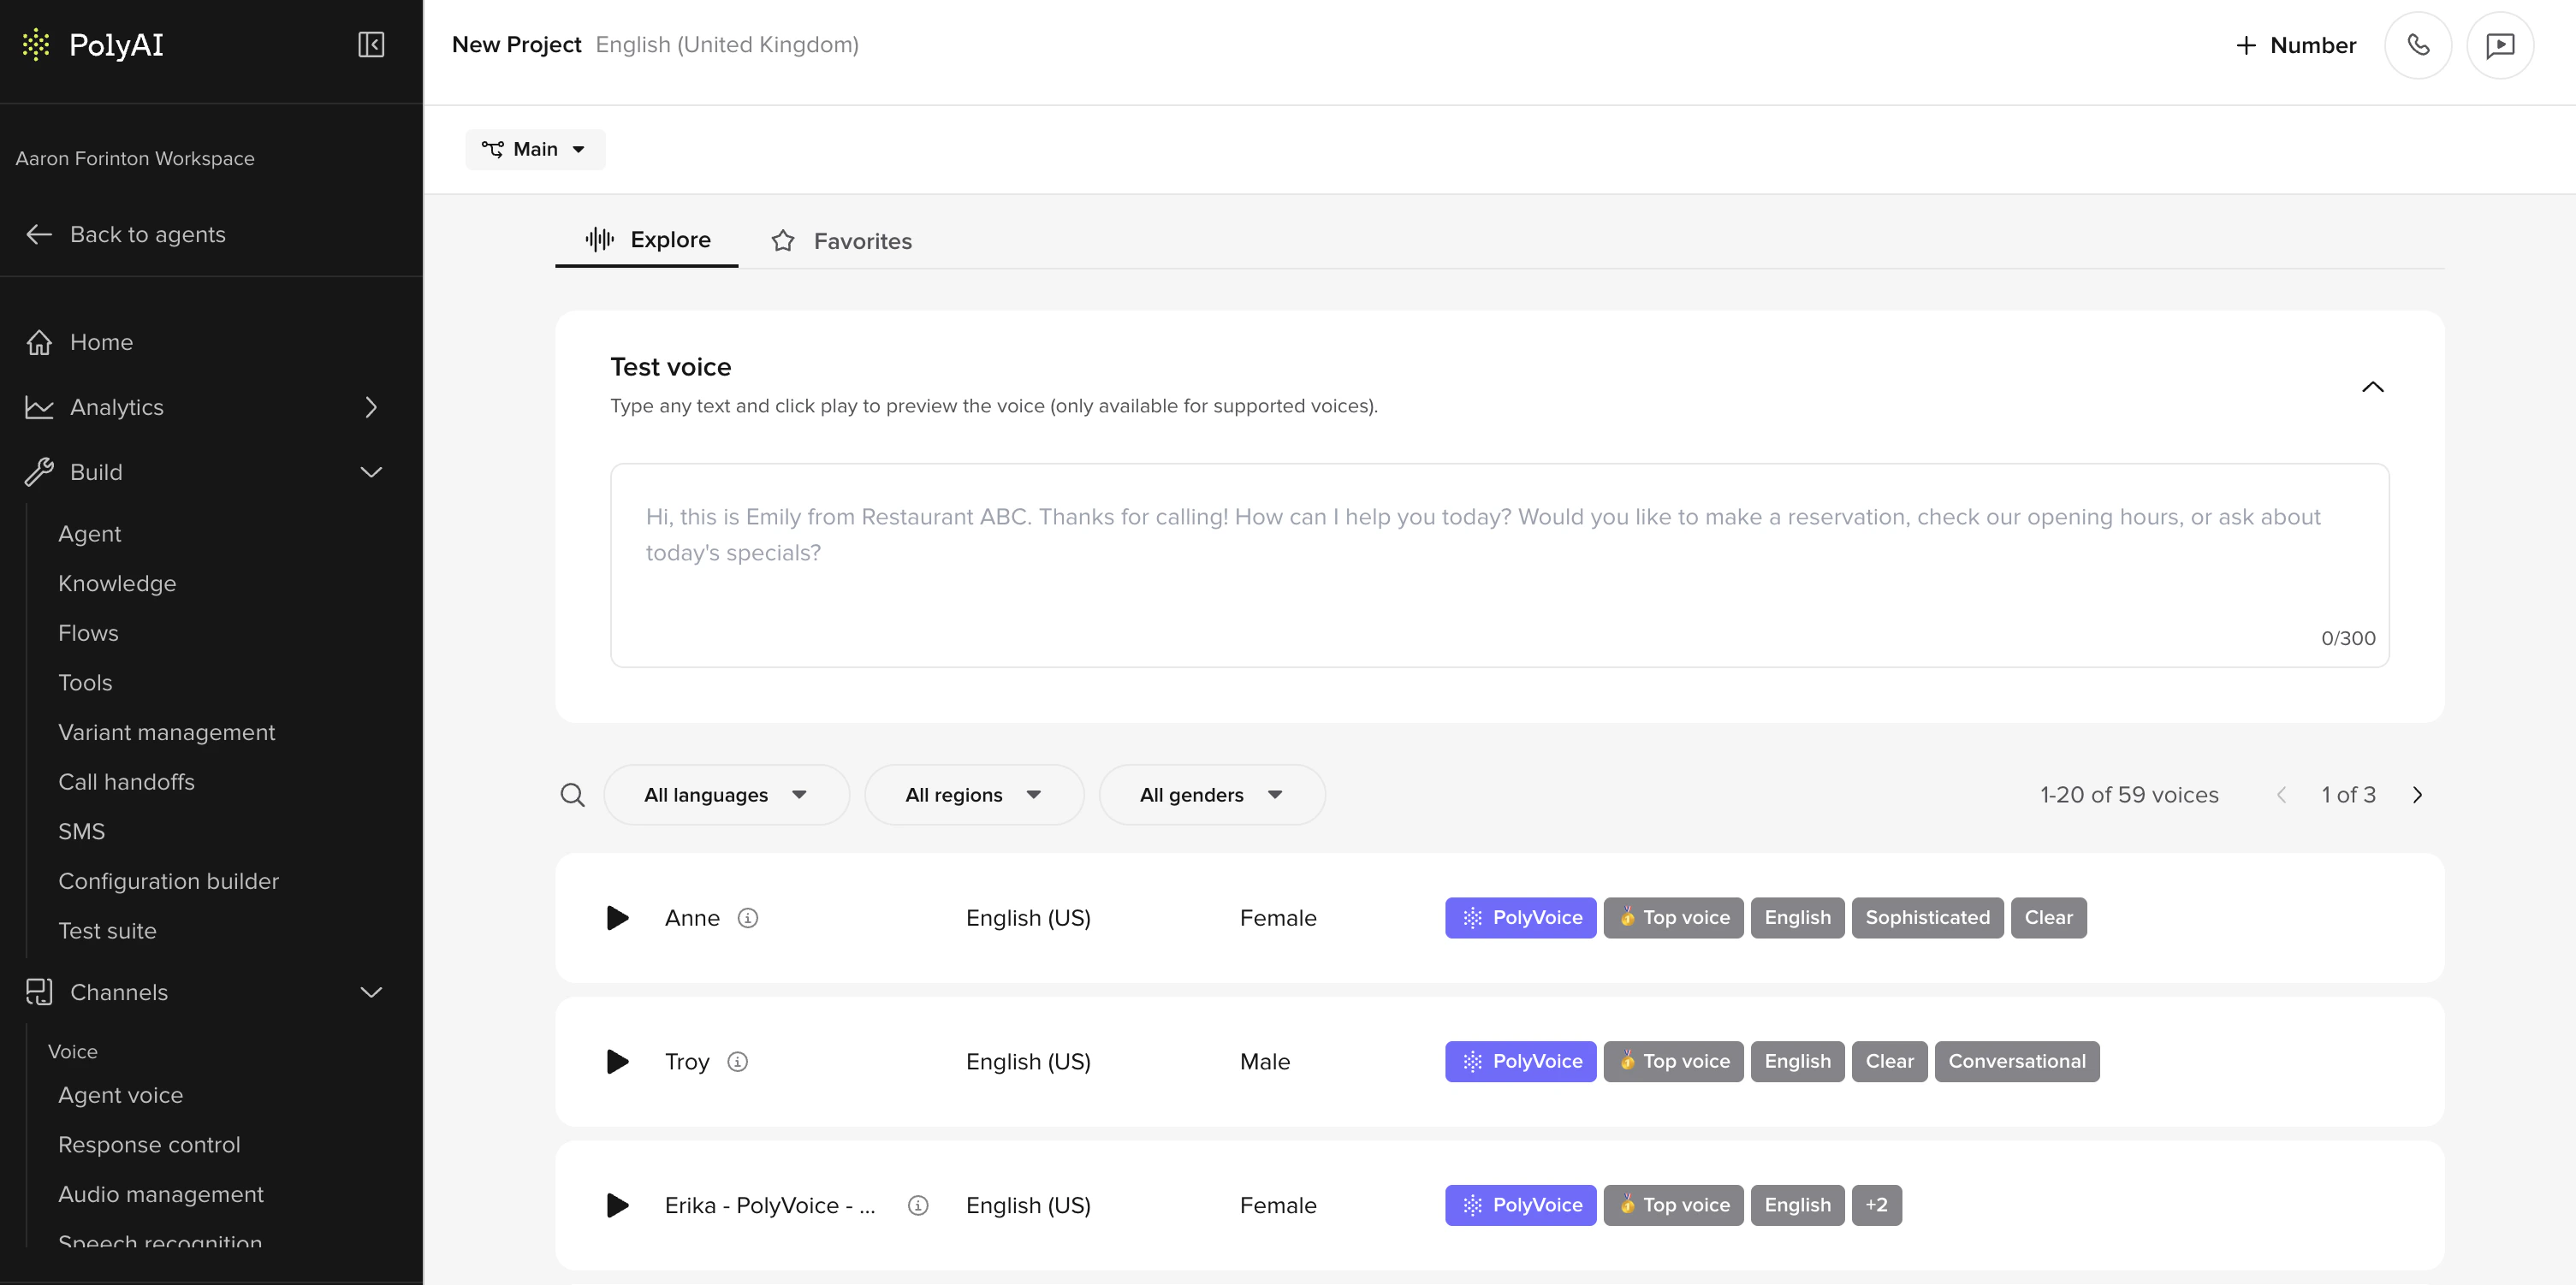Open the phone call icon in the top bar

2419,45
